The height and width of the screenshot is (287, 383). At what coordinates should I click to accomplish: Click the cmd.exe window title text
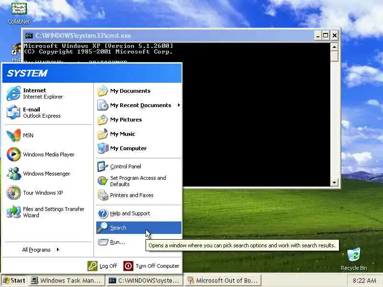(83, 35)
